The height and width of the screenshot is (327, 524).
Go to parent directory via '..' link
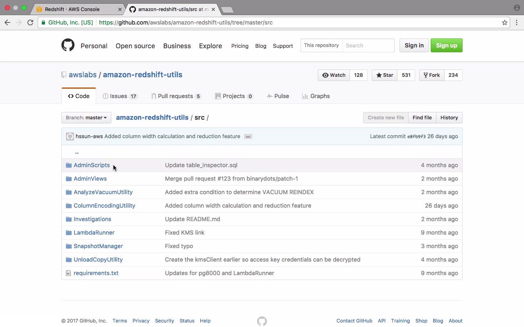click(77, 152)
